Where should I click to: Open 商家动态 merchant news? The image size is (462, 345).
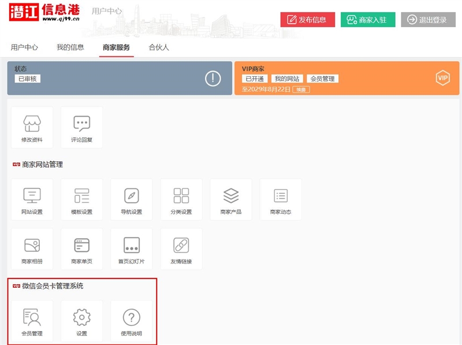[x=281, y=199]
